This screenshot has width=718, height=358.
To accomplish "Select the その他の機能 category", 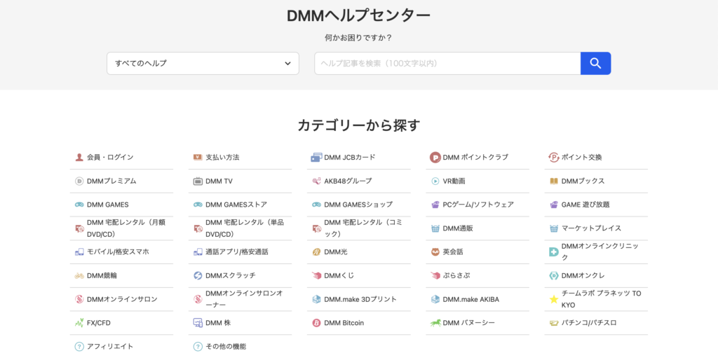I will 225,346.
